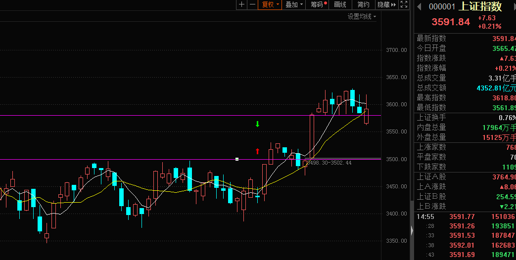
Task: Select the 画线 drawing tool
Action: coord(340,4)
